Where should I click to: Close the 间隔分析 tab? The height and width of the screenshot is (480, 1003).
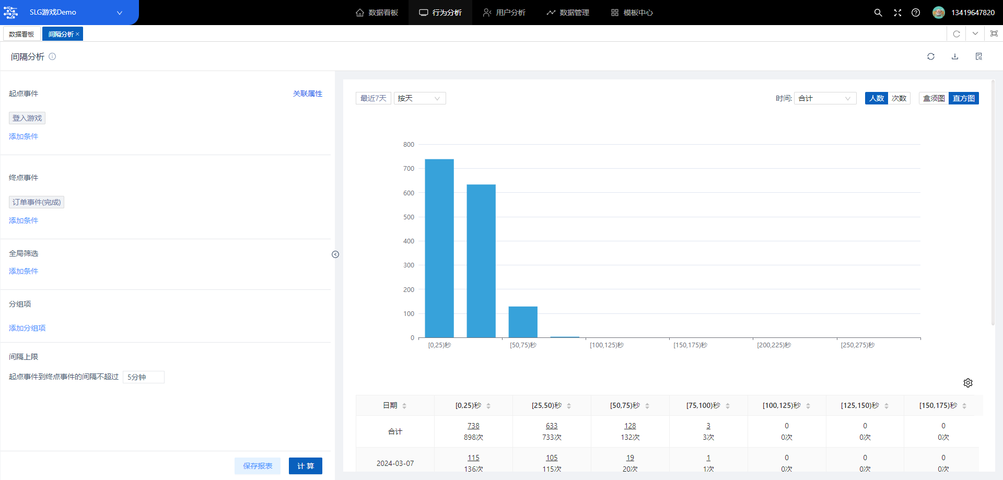point(77,34)
